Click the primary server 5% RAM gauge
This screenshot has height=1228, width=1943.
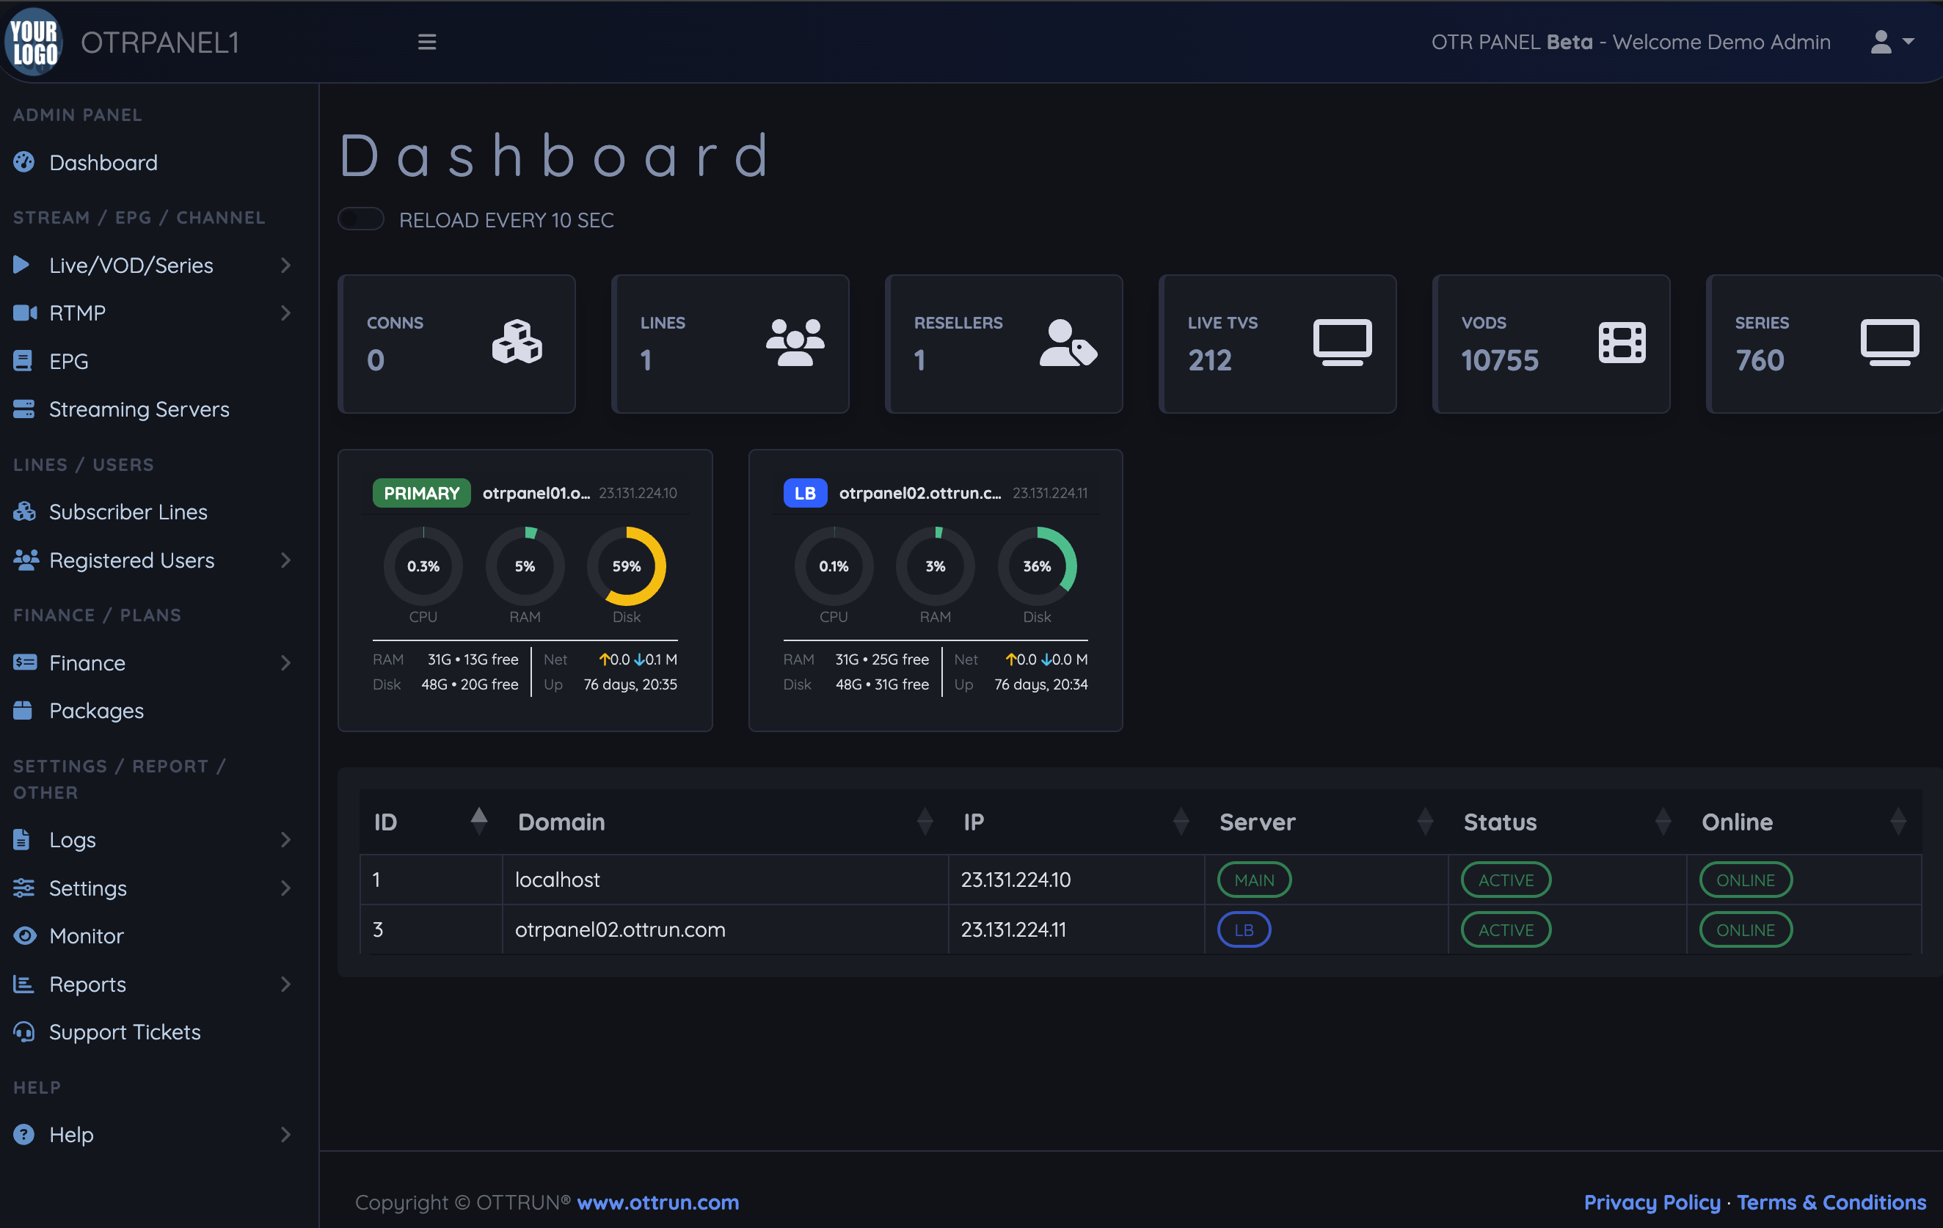[525, 566]
